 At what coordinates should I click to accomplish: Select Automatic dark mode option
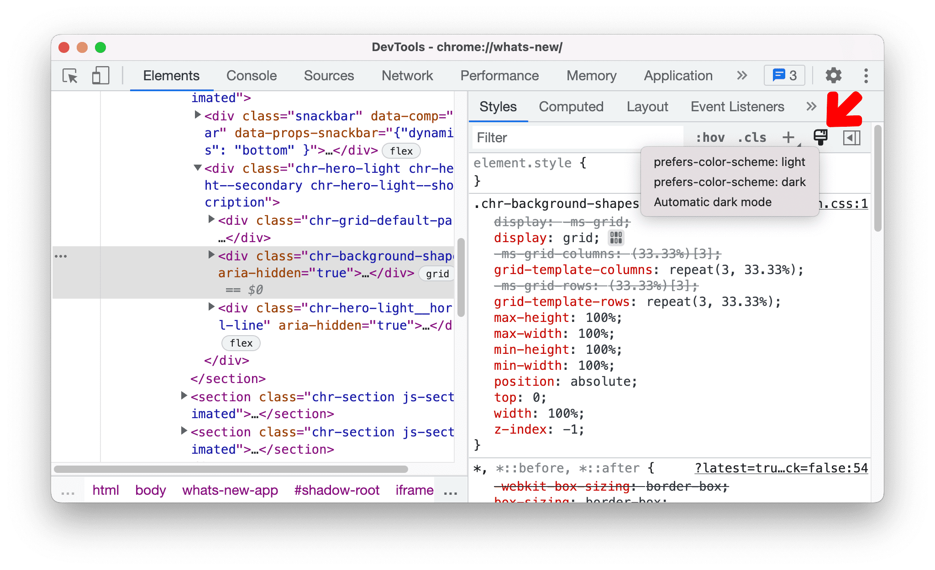click(713, 202)
